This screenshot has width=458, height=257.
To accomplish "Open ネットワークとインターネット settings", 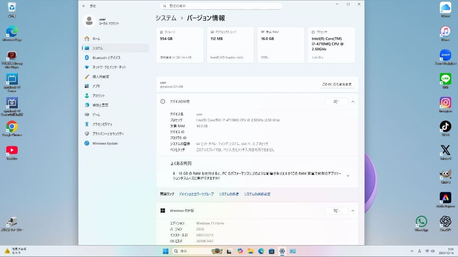I will click(108, 67).
